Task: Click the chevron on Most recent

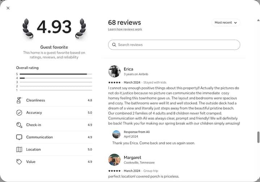Action: [x=235, y=23]
